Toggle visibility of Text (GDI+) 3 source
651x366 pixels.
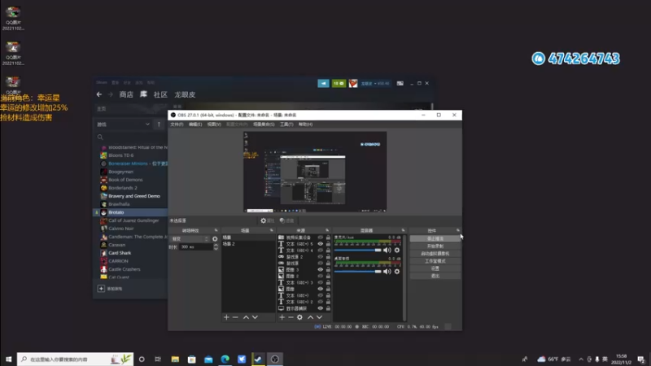(x=320, y=282)
